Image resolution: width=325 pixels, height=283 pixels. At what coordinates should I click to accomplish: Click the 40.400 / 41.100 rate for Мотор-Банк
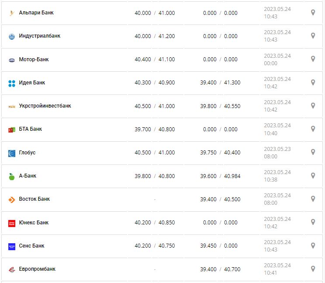pyautogui.click(x=155, y=59)
